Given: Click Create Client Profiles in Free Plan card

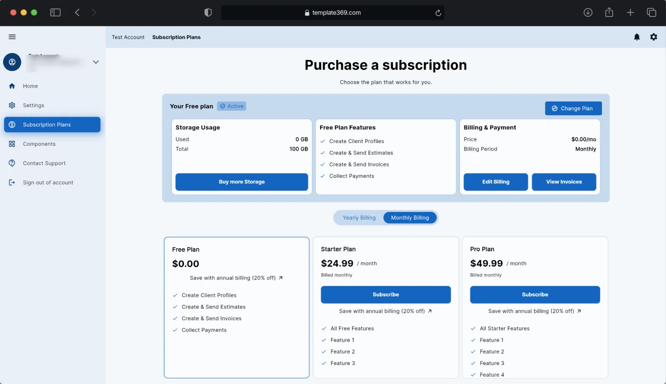Looking at the screenshot, I should [209, 295].
